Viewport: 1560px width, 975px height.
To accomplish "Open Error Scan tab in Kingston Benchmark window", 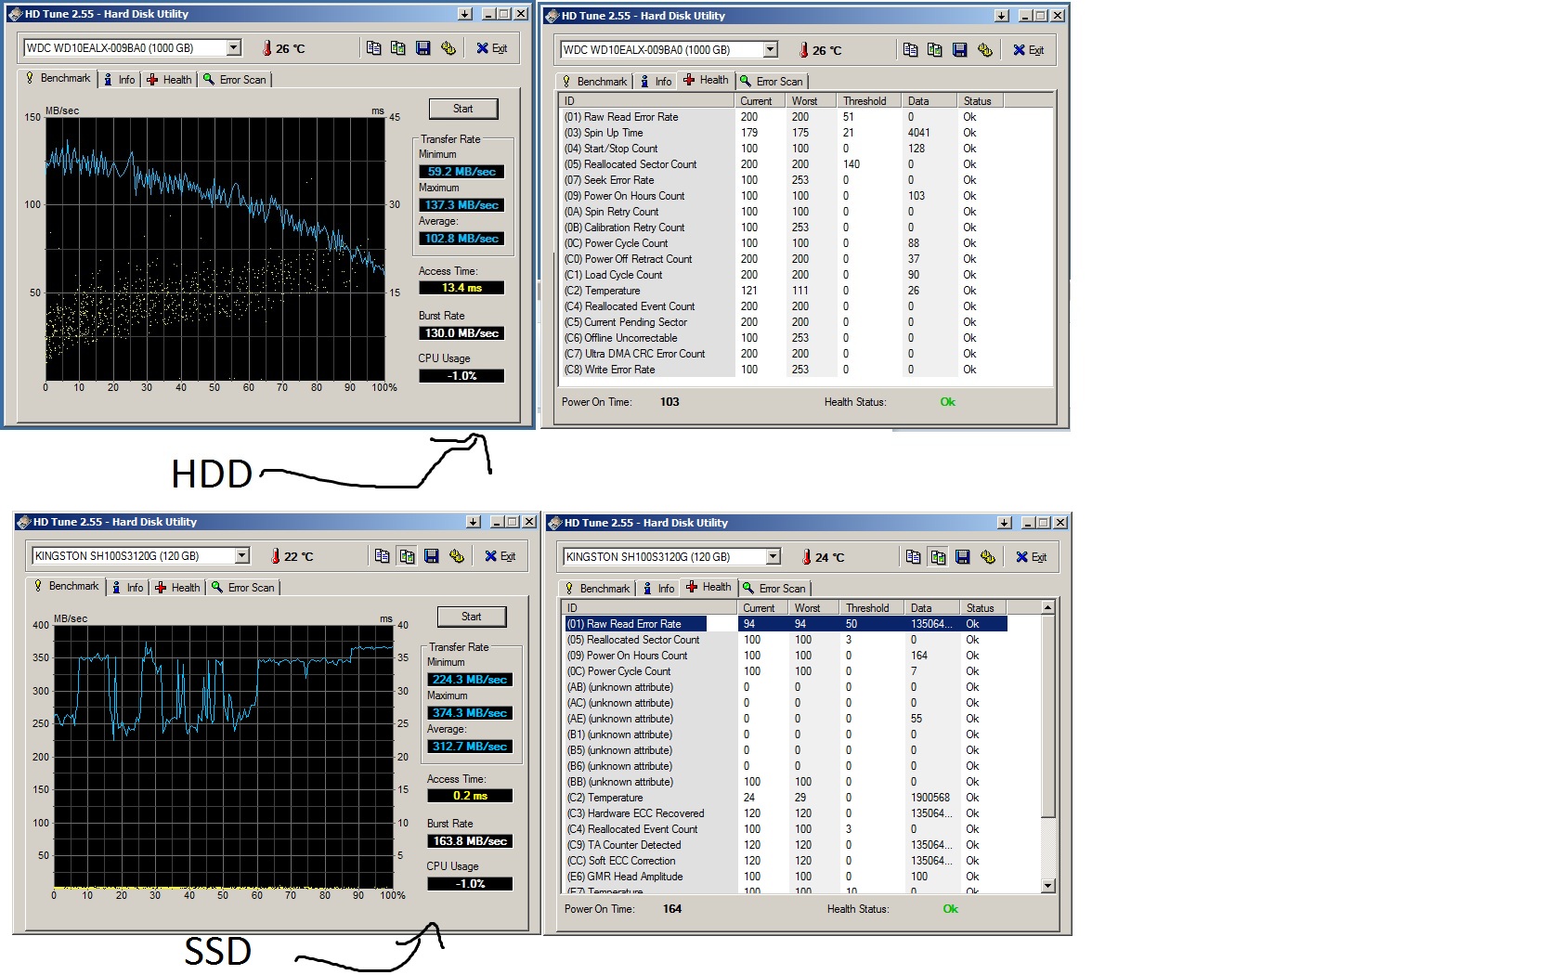I will [x=243, y=588].
